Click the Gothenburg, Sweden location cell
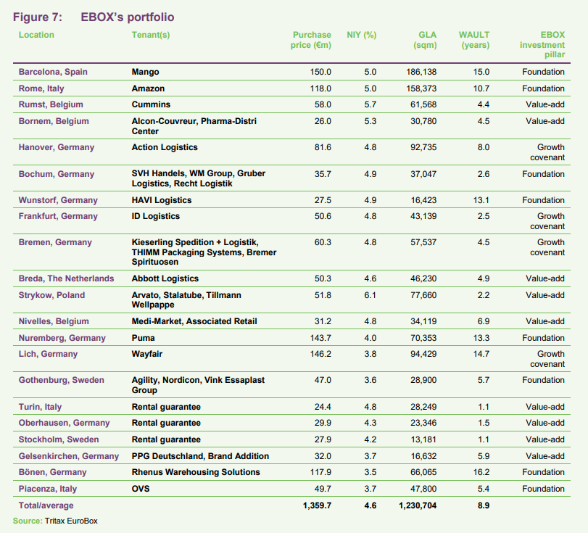This screenshot has width=588, height=533. click(x=61, y=380)
